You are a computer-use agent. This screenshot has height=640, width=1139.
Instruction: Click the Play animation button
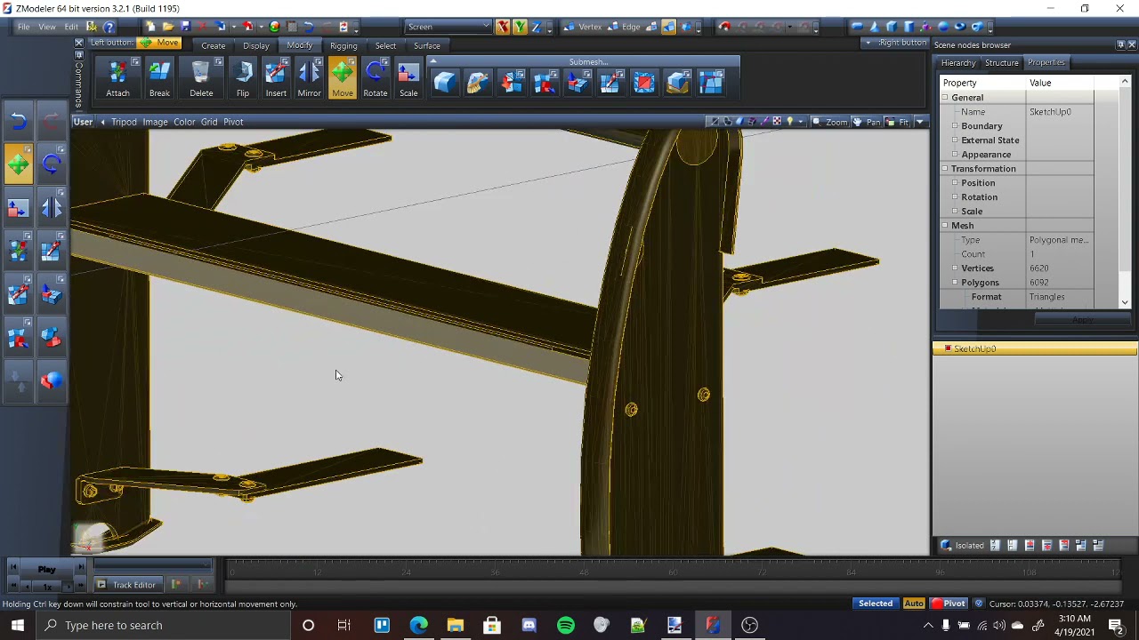(46, 570)
